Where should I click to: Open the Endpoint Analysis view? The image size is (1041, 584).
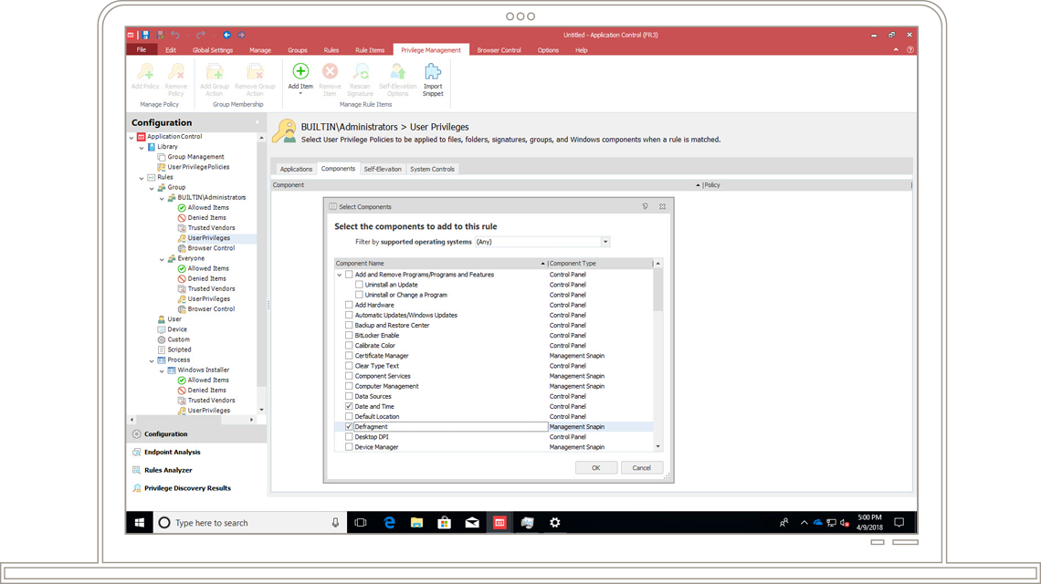point(172,452)
